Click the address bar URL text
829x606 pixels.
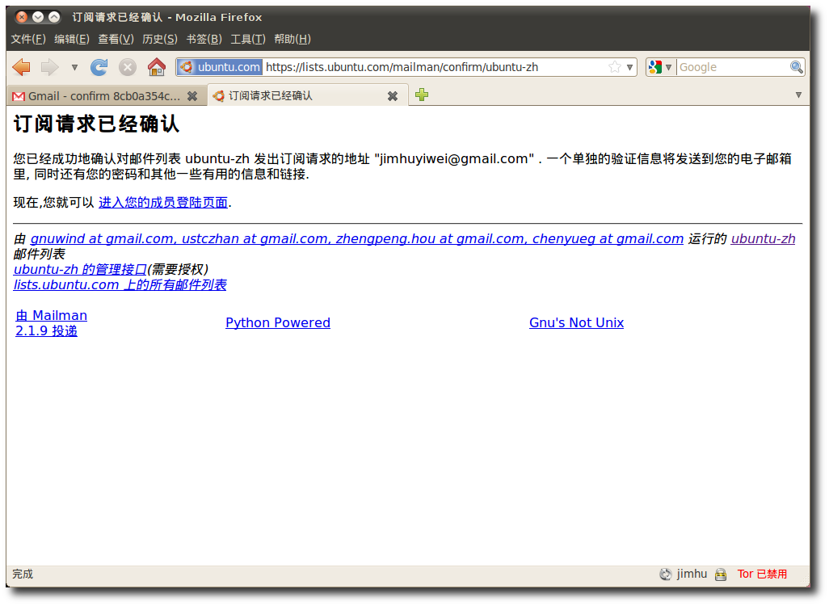click(x=402, y=67)
